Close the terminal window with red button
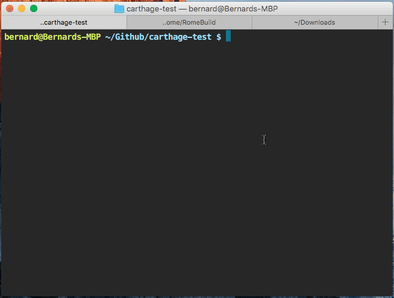394x298 pixels. (x=10, y=8)
